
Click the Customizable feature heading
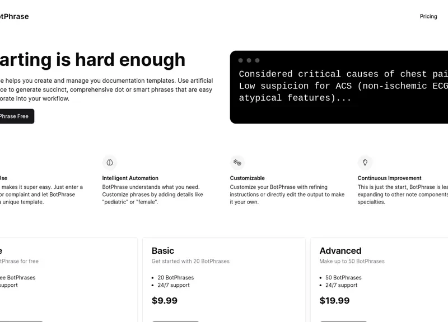(247, 178)
